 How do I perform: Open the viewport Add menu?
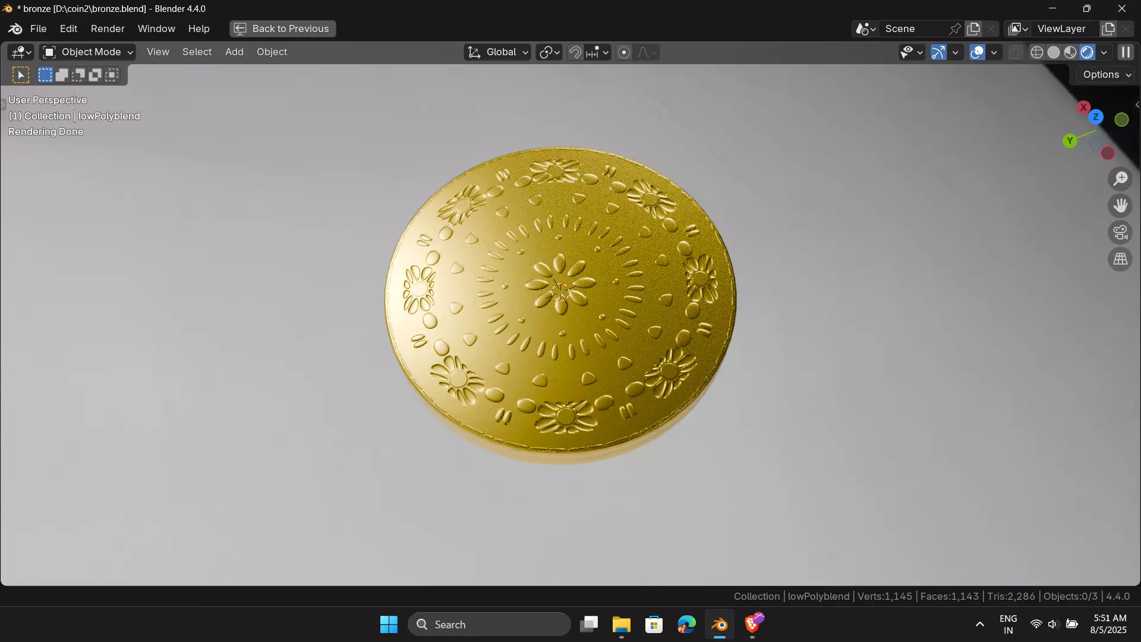coord(234,52)
